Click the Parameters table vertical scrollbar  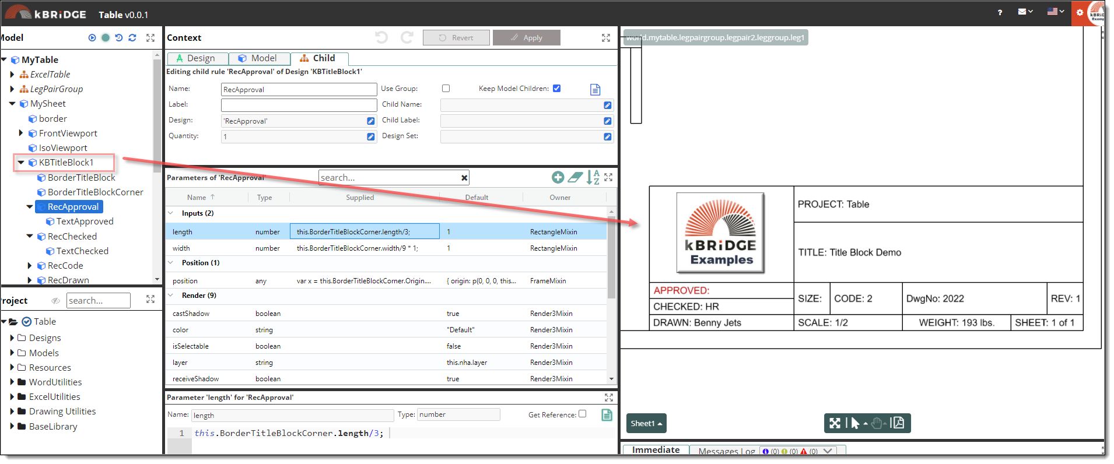(x=611, y=256)
